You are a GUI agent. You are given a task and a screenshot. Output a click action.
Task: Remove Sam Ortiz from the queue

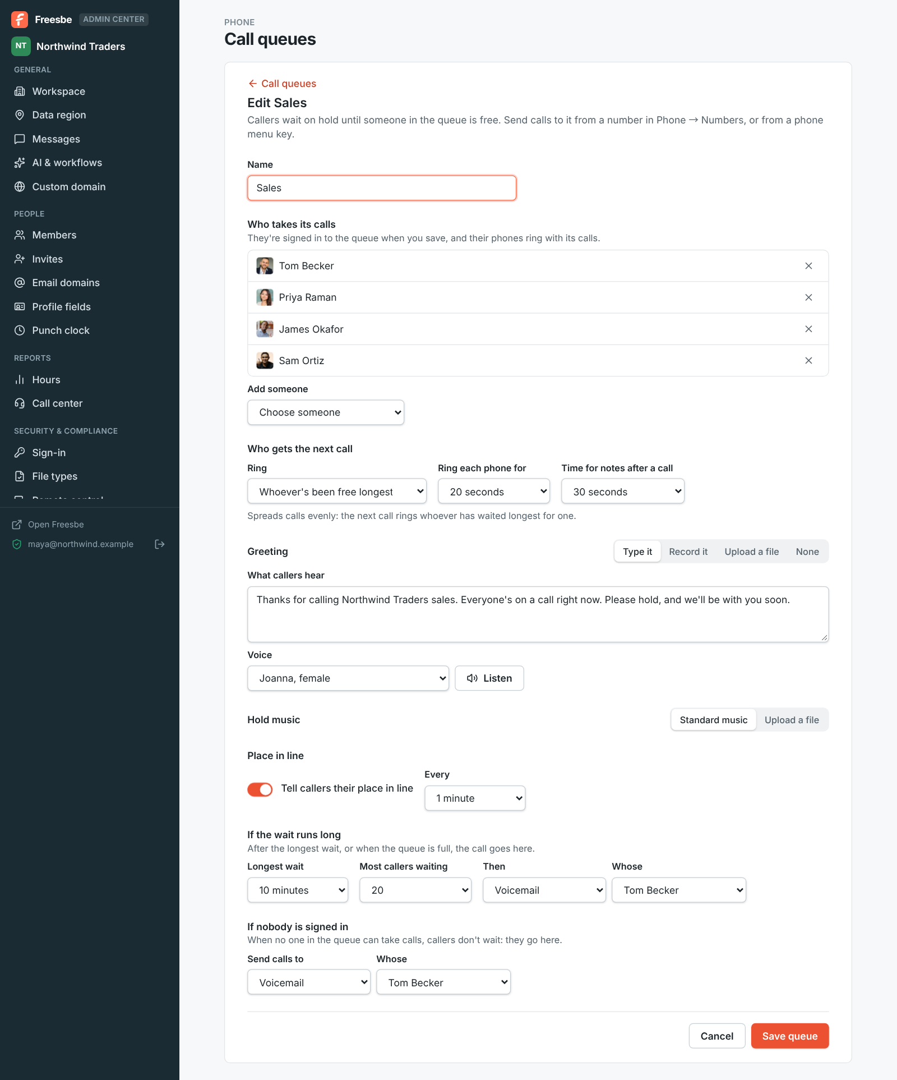[808, 361]
